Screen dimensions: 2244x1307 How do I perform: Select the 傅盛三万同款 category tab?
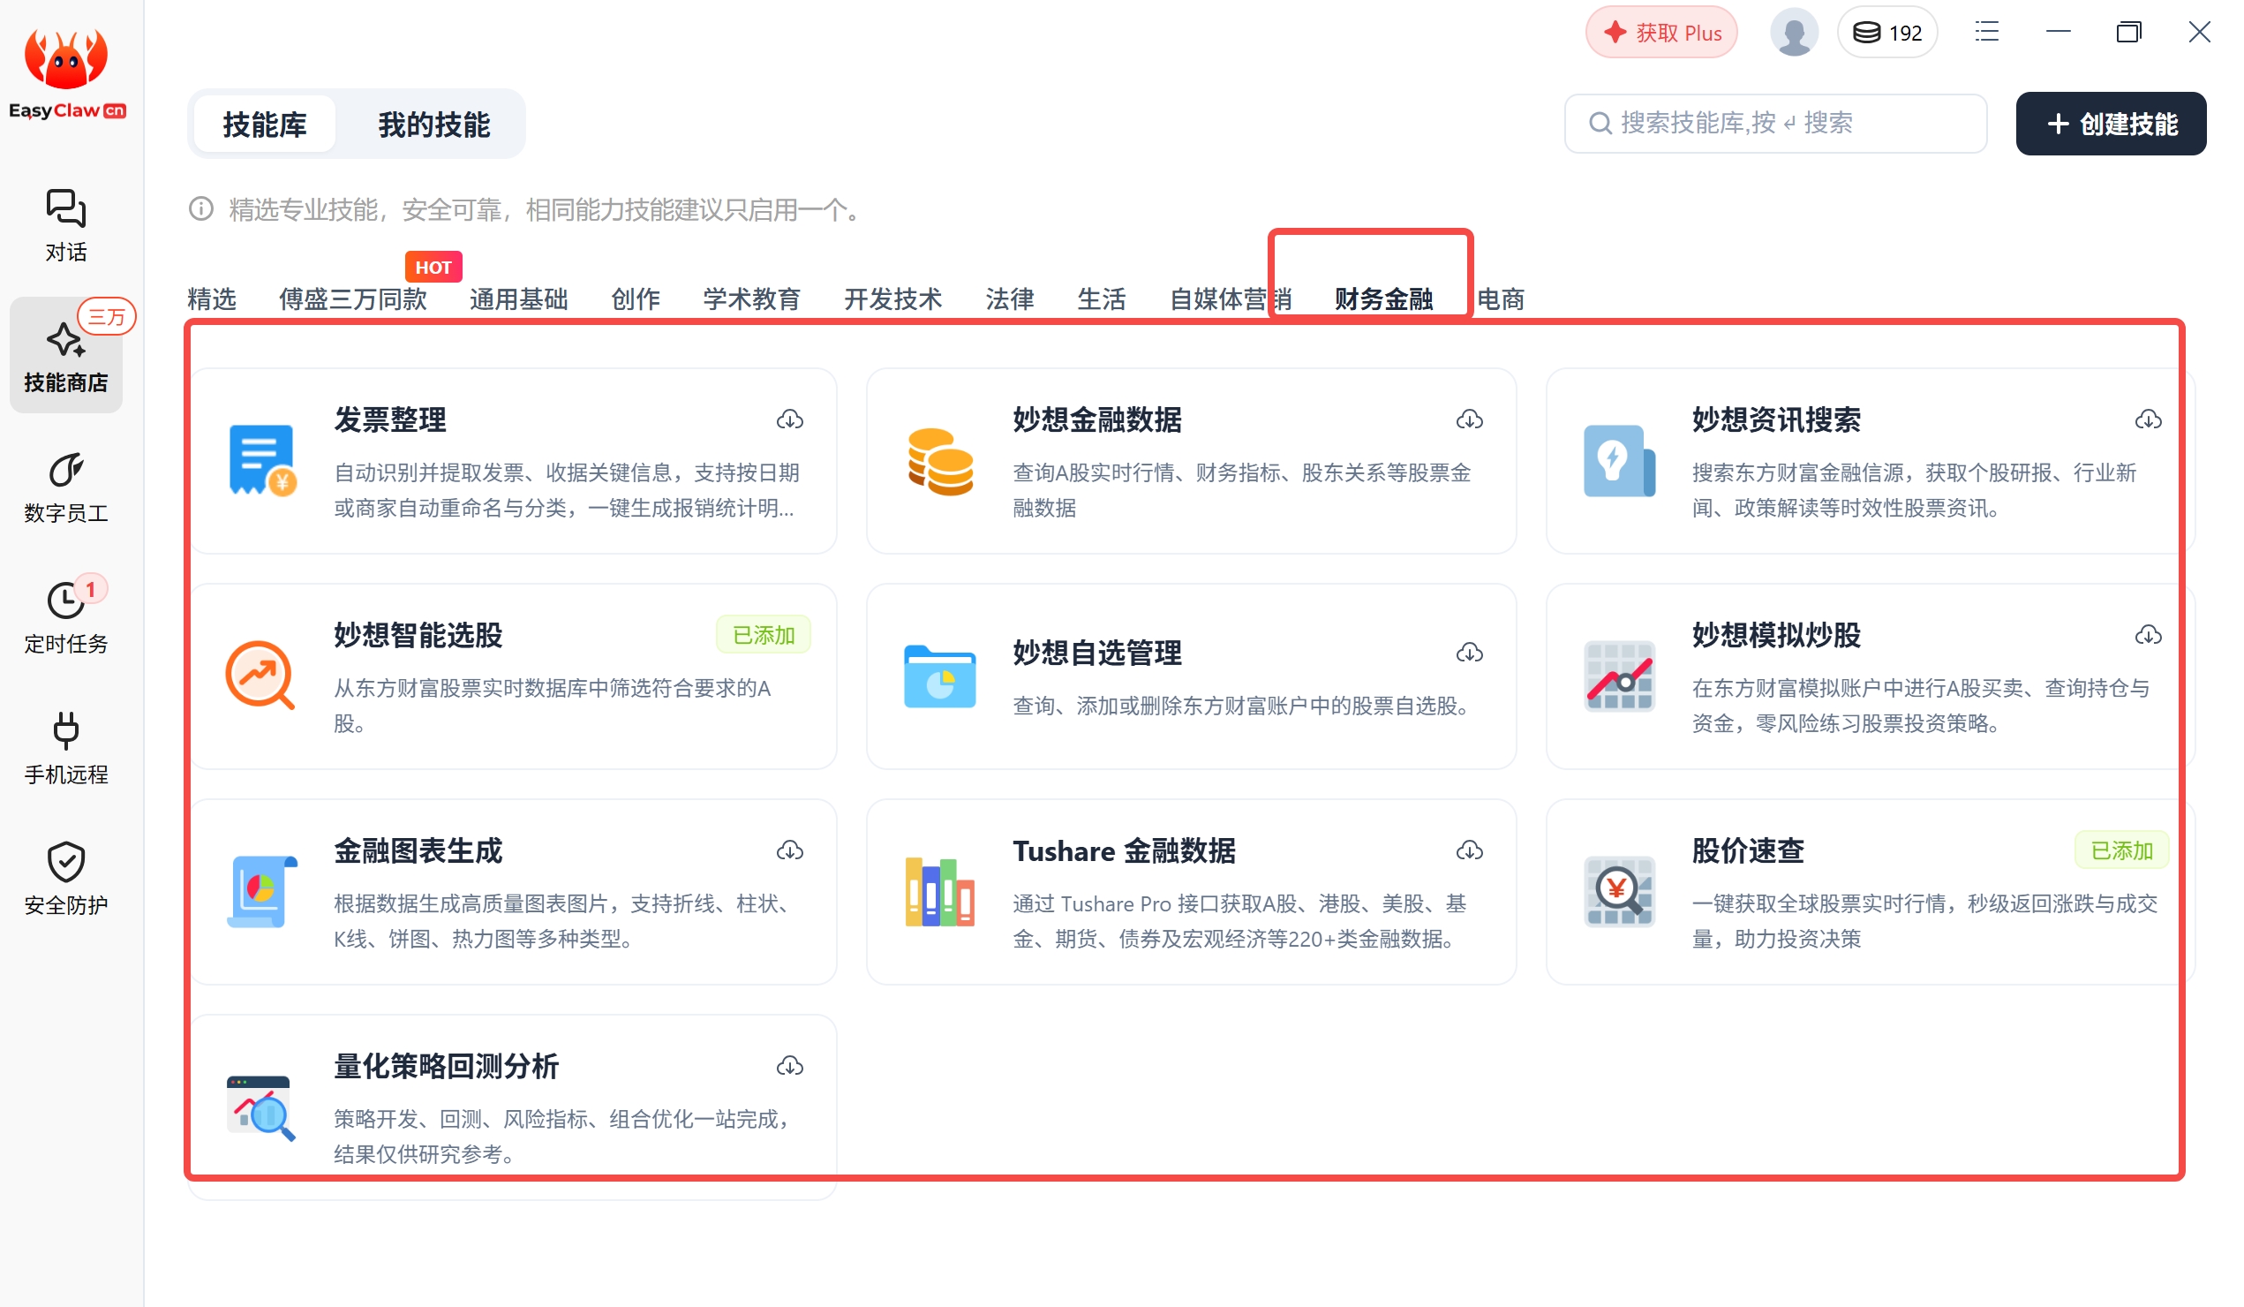352,299
